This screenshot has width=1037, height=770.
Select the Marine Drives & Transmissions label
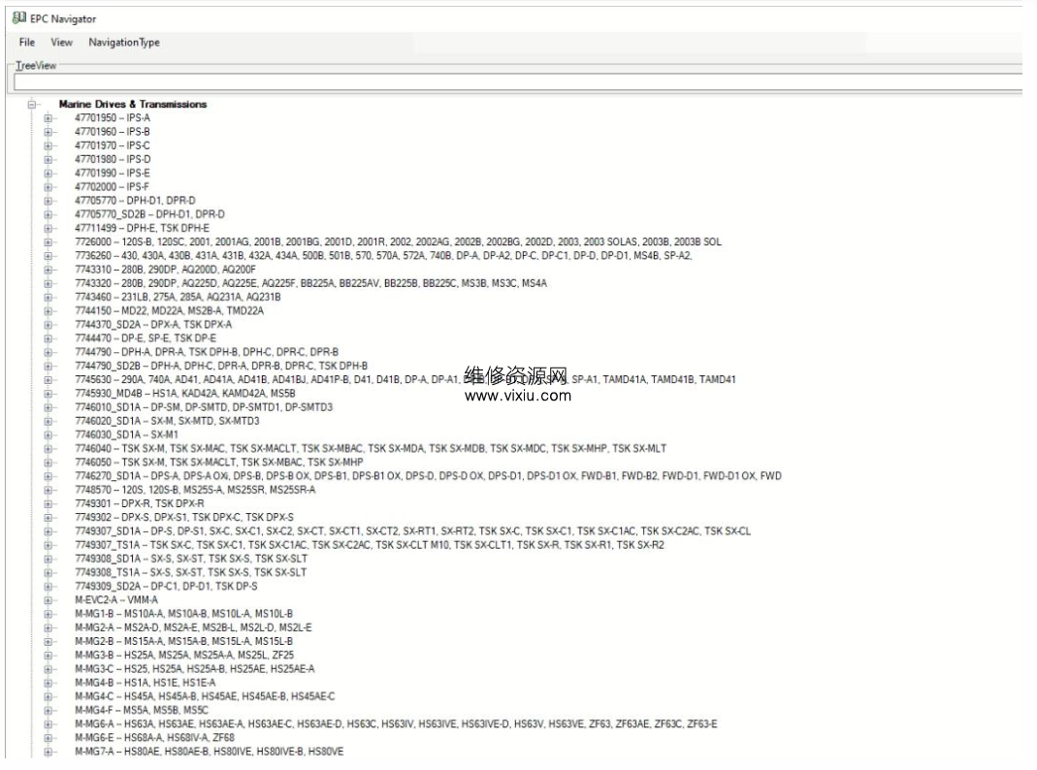pyautogui.click(x=132, y=105)
